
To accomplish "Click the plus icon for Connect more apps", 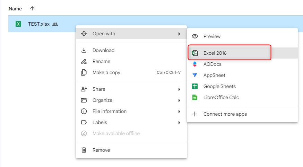I will point(195,114).
